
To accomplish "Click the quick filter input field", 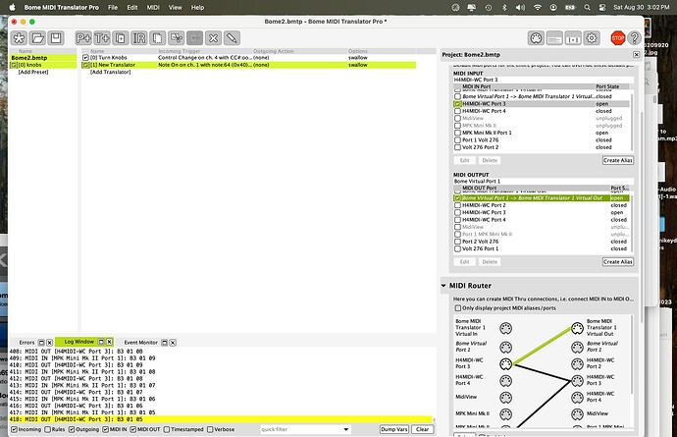I will pos(300,429).
